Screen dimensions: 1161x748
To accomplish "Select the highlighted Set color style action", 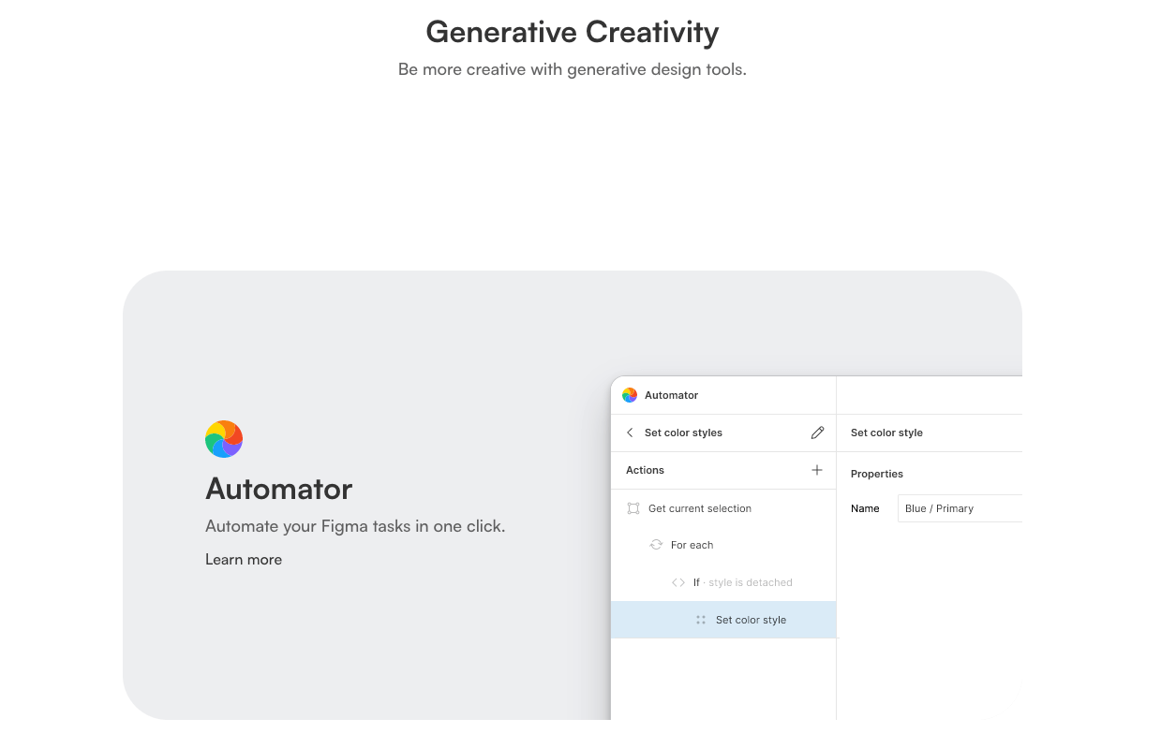I will point(723,620).
